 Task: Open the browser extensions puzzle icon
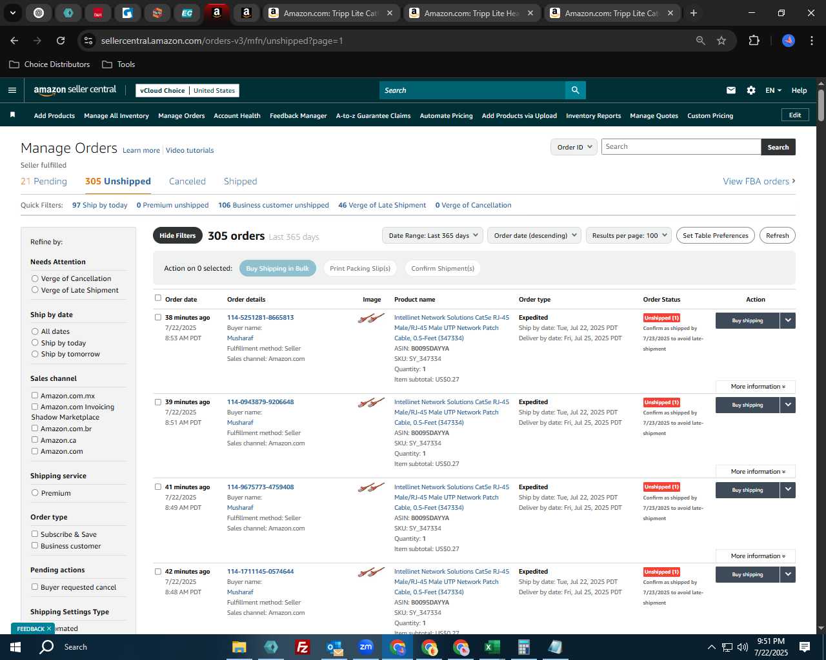pos(754,41)
